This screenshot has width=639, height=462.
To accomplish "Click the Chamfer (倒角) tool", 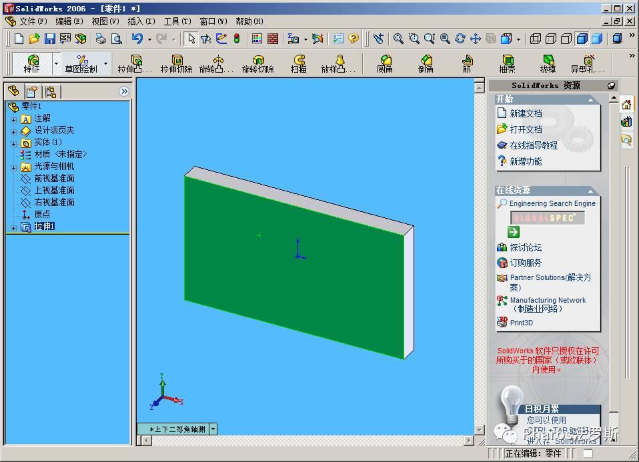I will pyautogui.click(x=426, y=64).
